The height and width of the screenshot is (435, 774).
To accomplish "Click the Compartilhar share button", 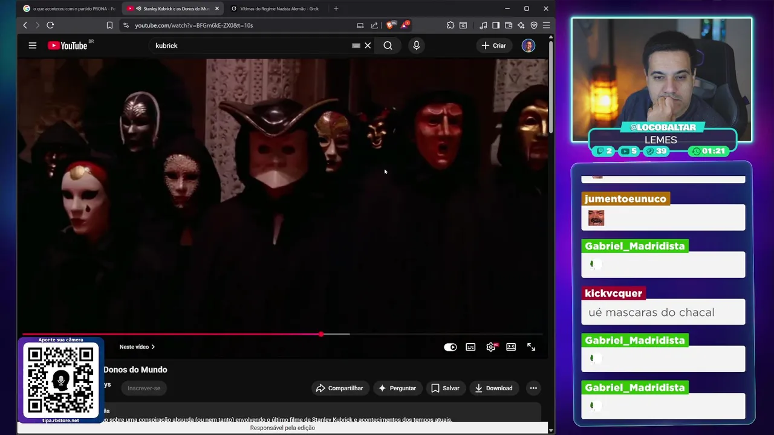I will 340,388.
